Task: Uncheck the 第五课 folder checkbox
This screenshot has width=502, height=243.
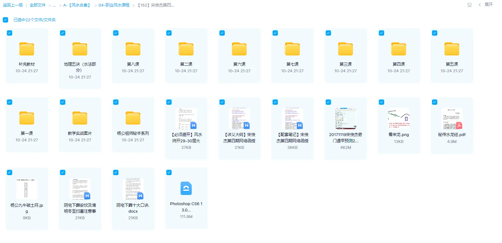Action: coord(435,33)
